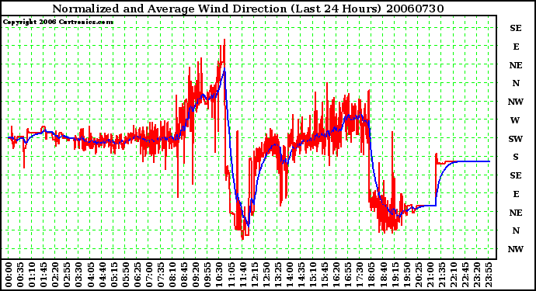Choose the 07:35 time label
536x291 pixels.
pyautogui.click(x=161, y=275)
